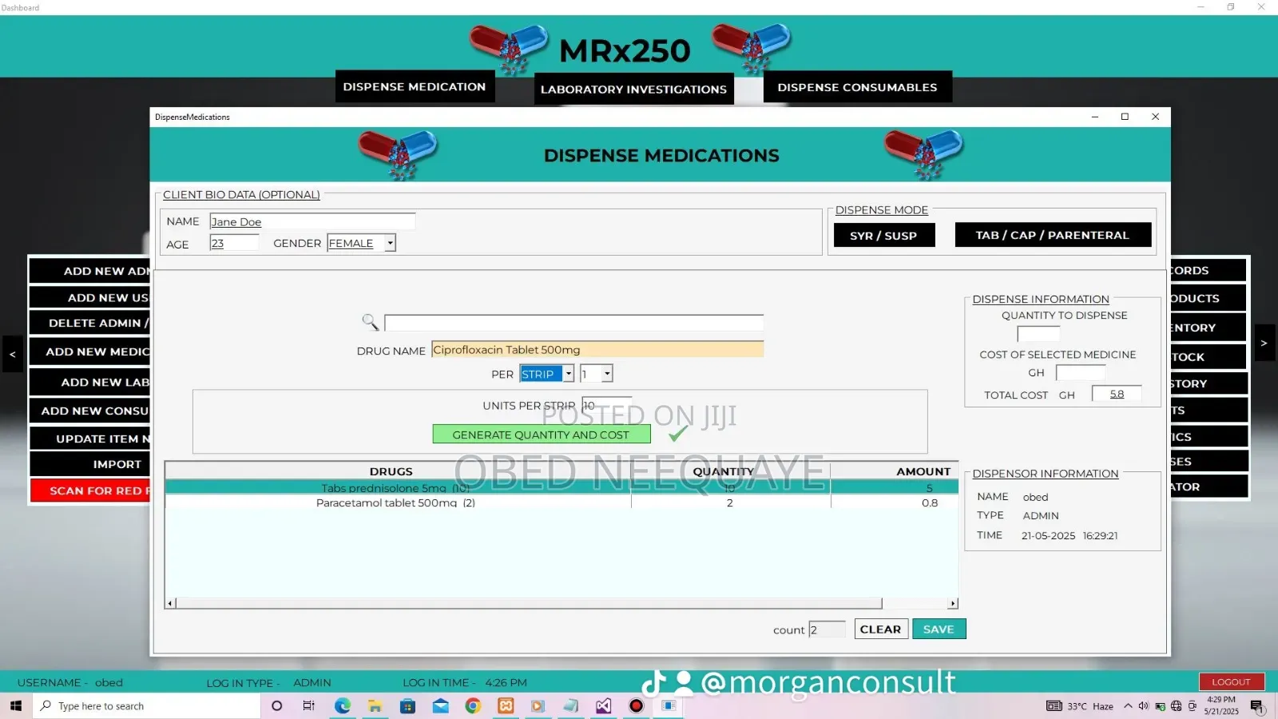The image size is (1278, 719).
Task: Launch Microsoft Edge from the taskbar
Action: 343,705
